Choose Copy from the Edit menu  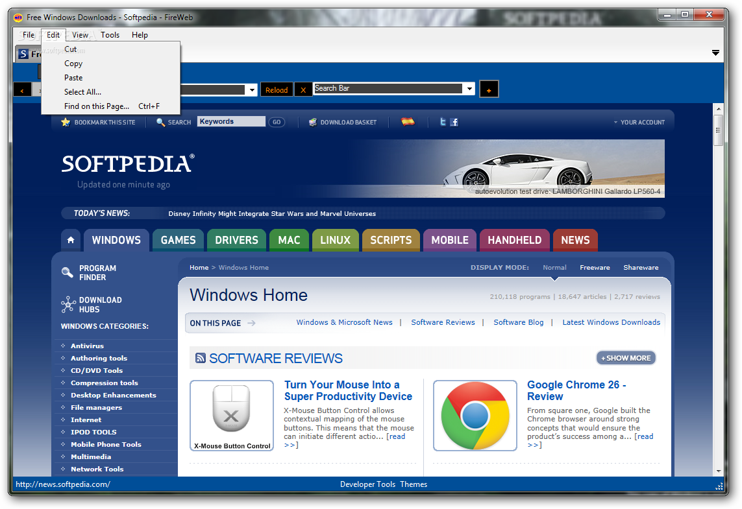(111, 64)
